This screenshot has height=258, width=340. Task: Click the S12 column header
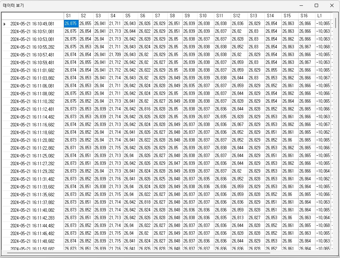(239, 16)
